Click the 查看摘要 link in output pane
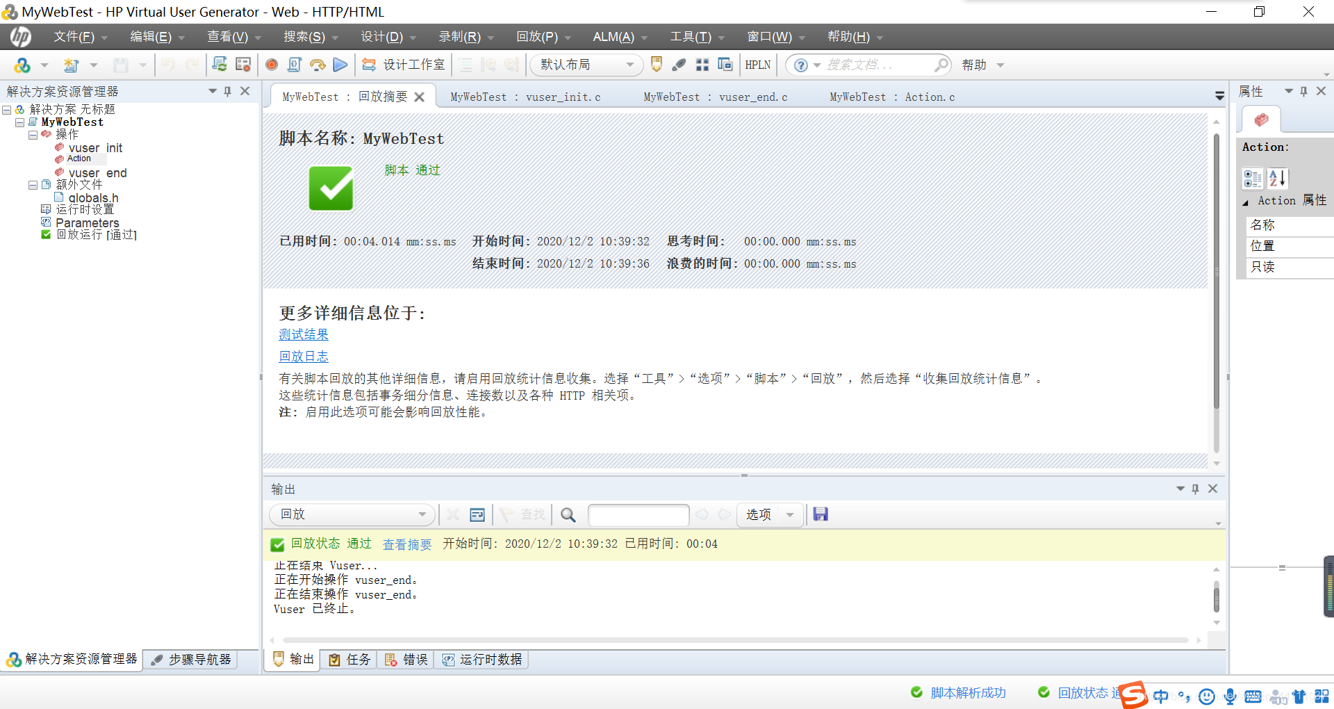 pos(407,544)
